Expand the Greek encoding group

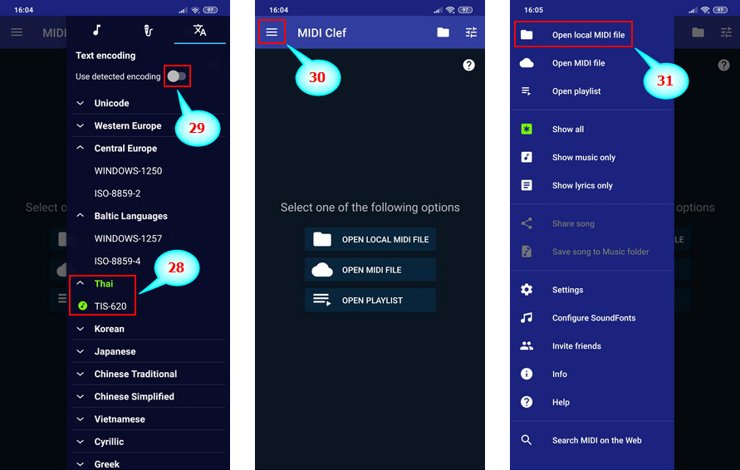click(x=148, y=464)
